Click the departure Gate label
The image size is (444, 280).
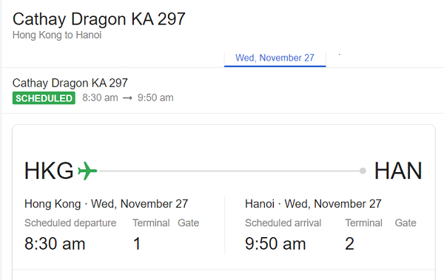click(188, 223)
